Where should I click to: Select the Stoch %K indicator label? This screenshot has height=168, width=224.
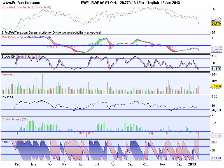tap(8, 57)
